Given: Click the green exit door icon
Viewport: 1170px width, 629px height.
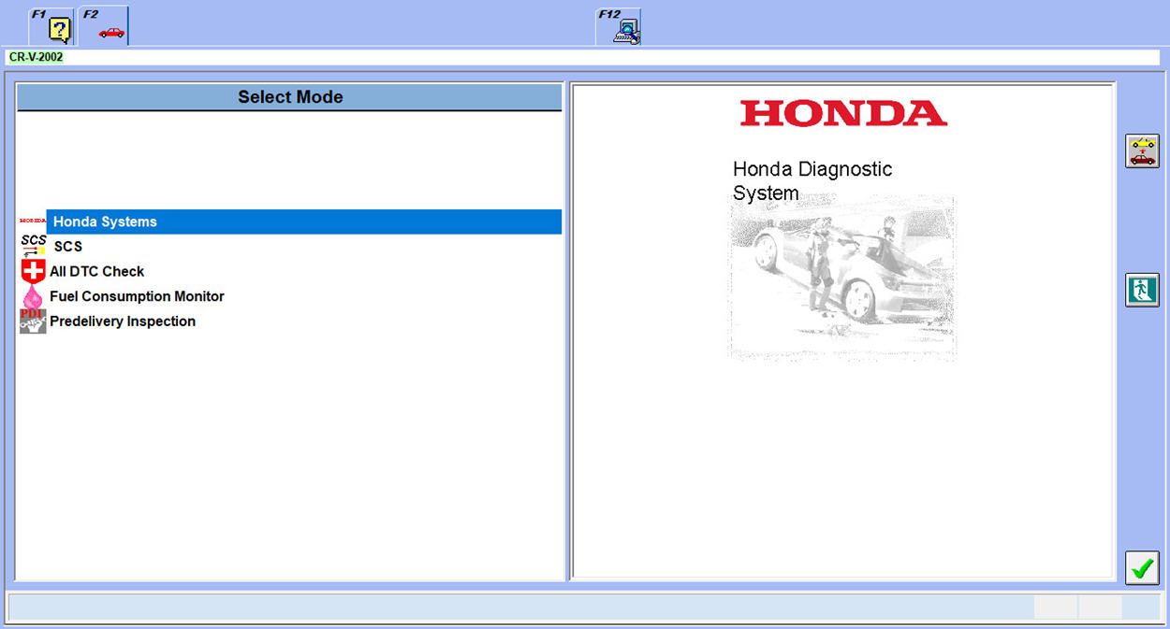Looking at the screenshot, I should pyautogui.click(x=1142, y=290).
